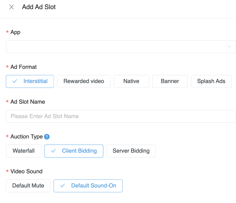Select the Rewarded video format
The image size is (236, 203).
click(84, 81)
